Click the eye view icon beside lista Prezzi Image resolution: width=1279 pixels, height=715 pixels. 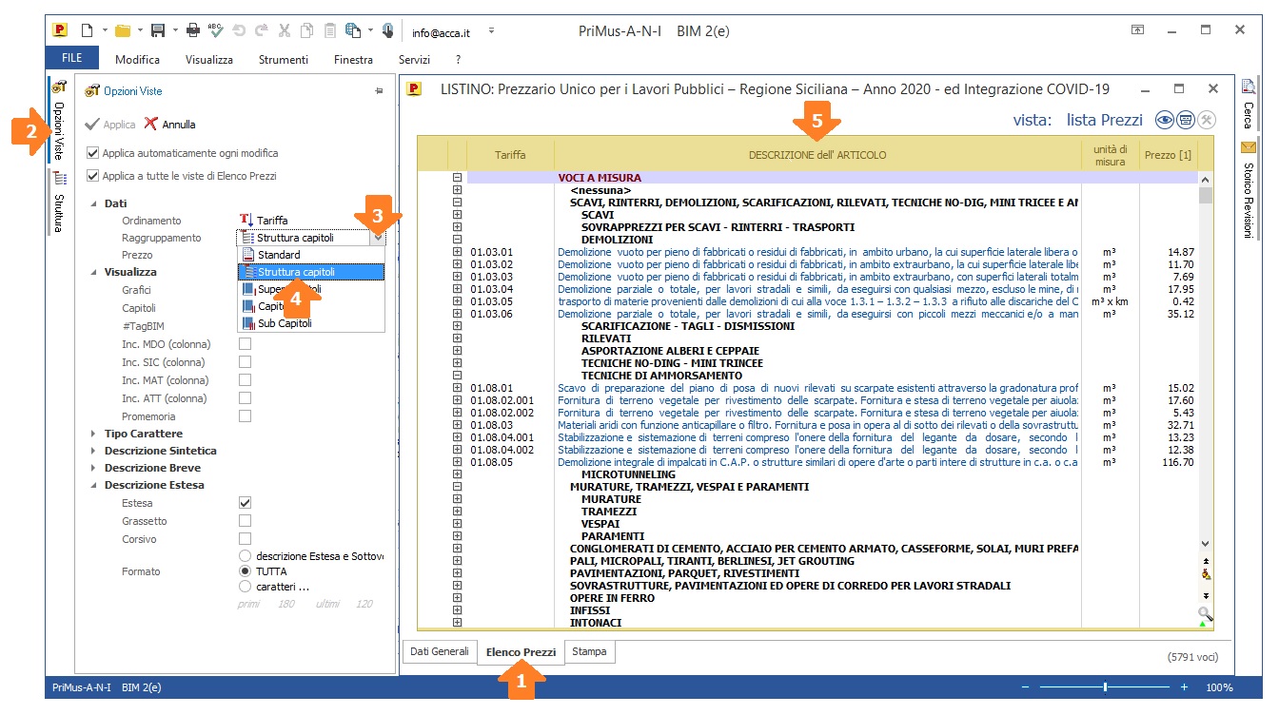tap(1164, 120)
